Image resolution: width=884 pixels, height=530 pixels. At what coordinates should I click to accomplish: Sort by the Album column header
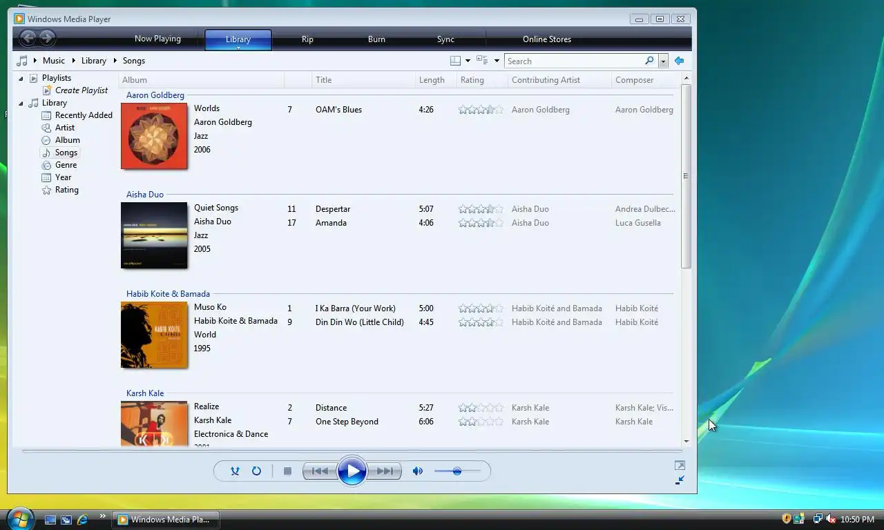coord(201,80)
